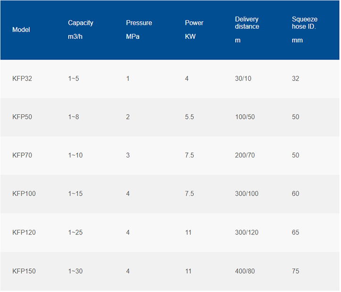This screenshot has height=292, width=341.
Task: Click the Power KW column header
Action: click(x=194, y=30)
